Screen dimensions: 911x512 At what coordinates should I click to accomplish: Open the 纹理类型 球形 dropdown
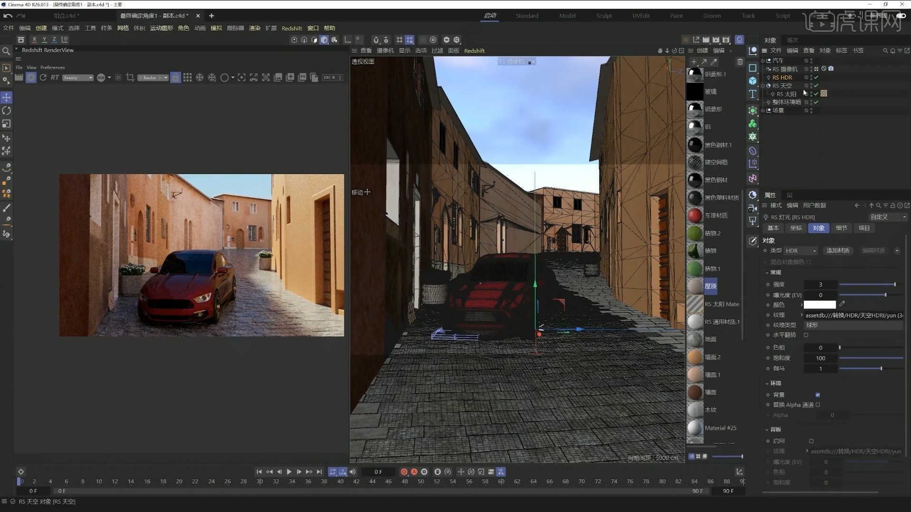pos(853,325)
